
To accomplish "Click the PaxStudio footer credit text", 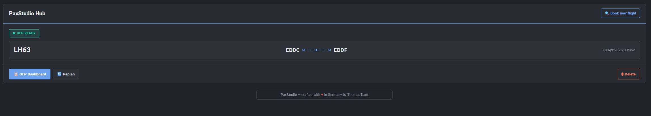I will [x=324, y=95].
